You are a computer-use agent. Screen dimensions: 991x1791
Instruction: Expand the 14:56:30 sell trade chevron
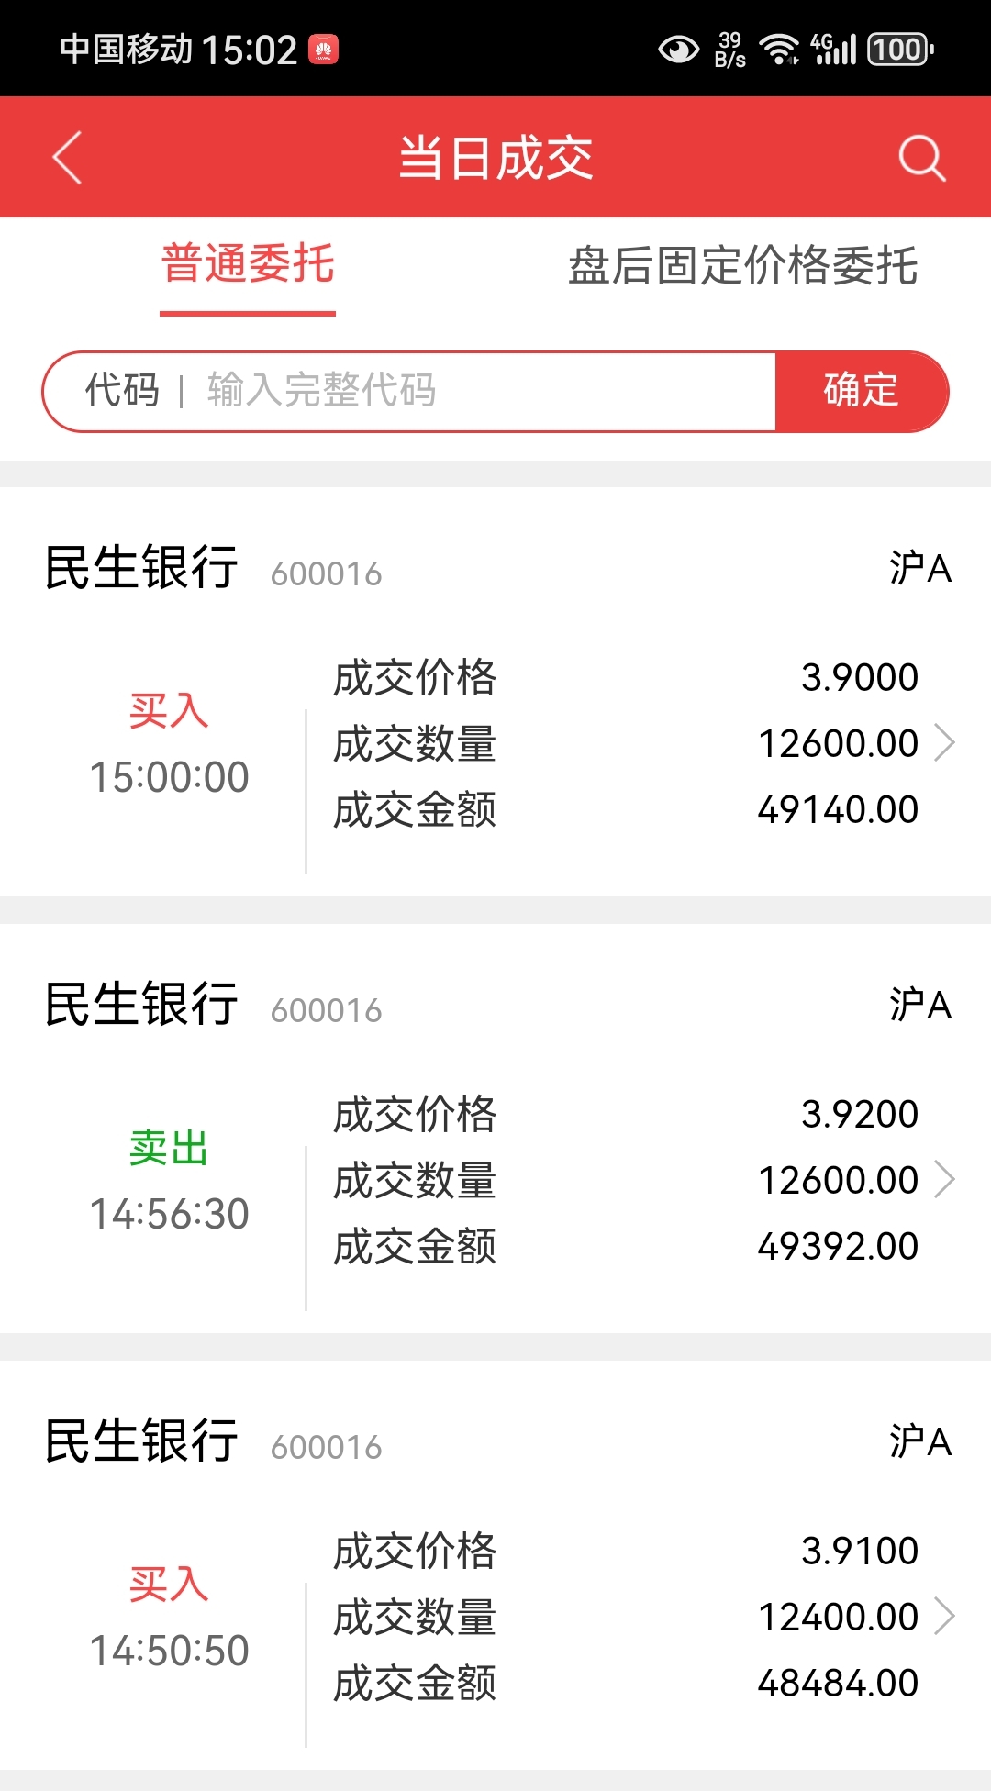(x=944, y=1179)
